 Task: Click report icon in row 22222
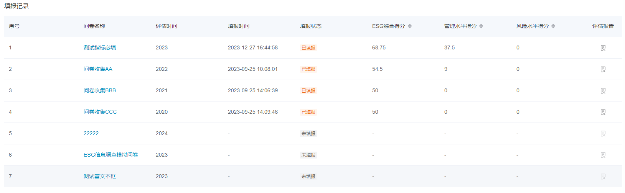click(603, 134)
